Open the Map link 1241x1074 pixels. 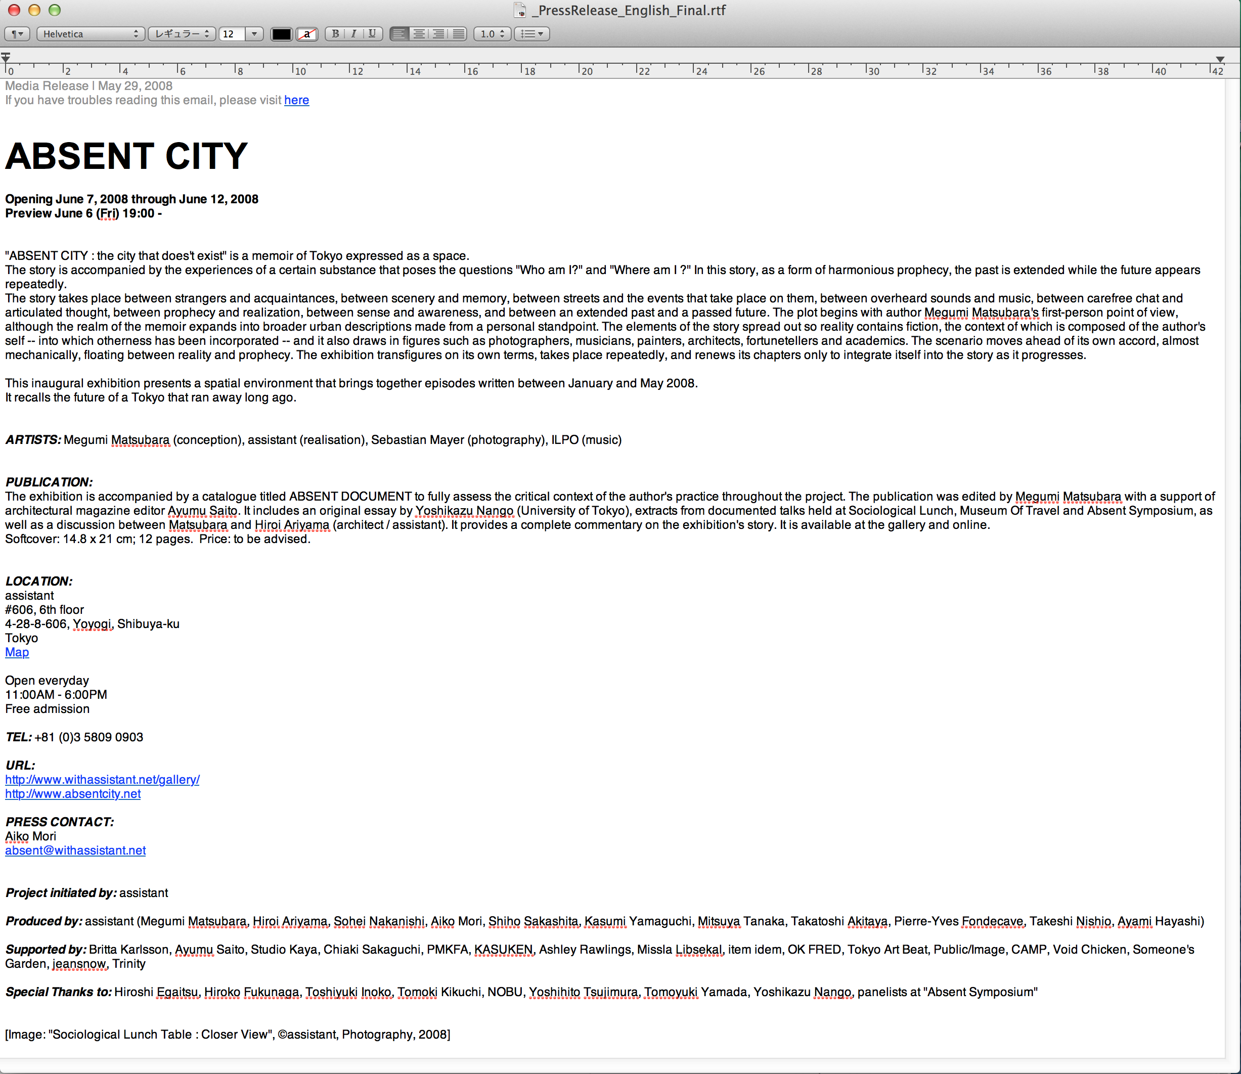tap(17, 652)
